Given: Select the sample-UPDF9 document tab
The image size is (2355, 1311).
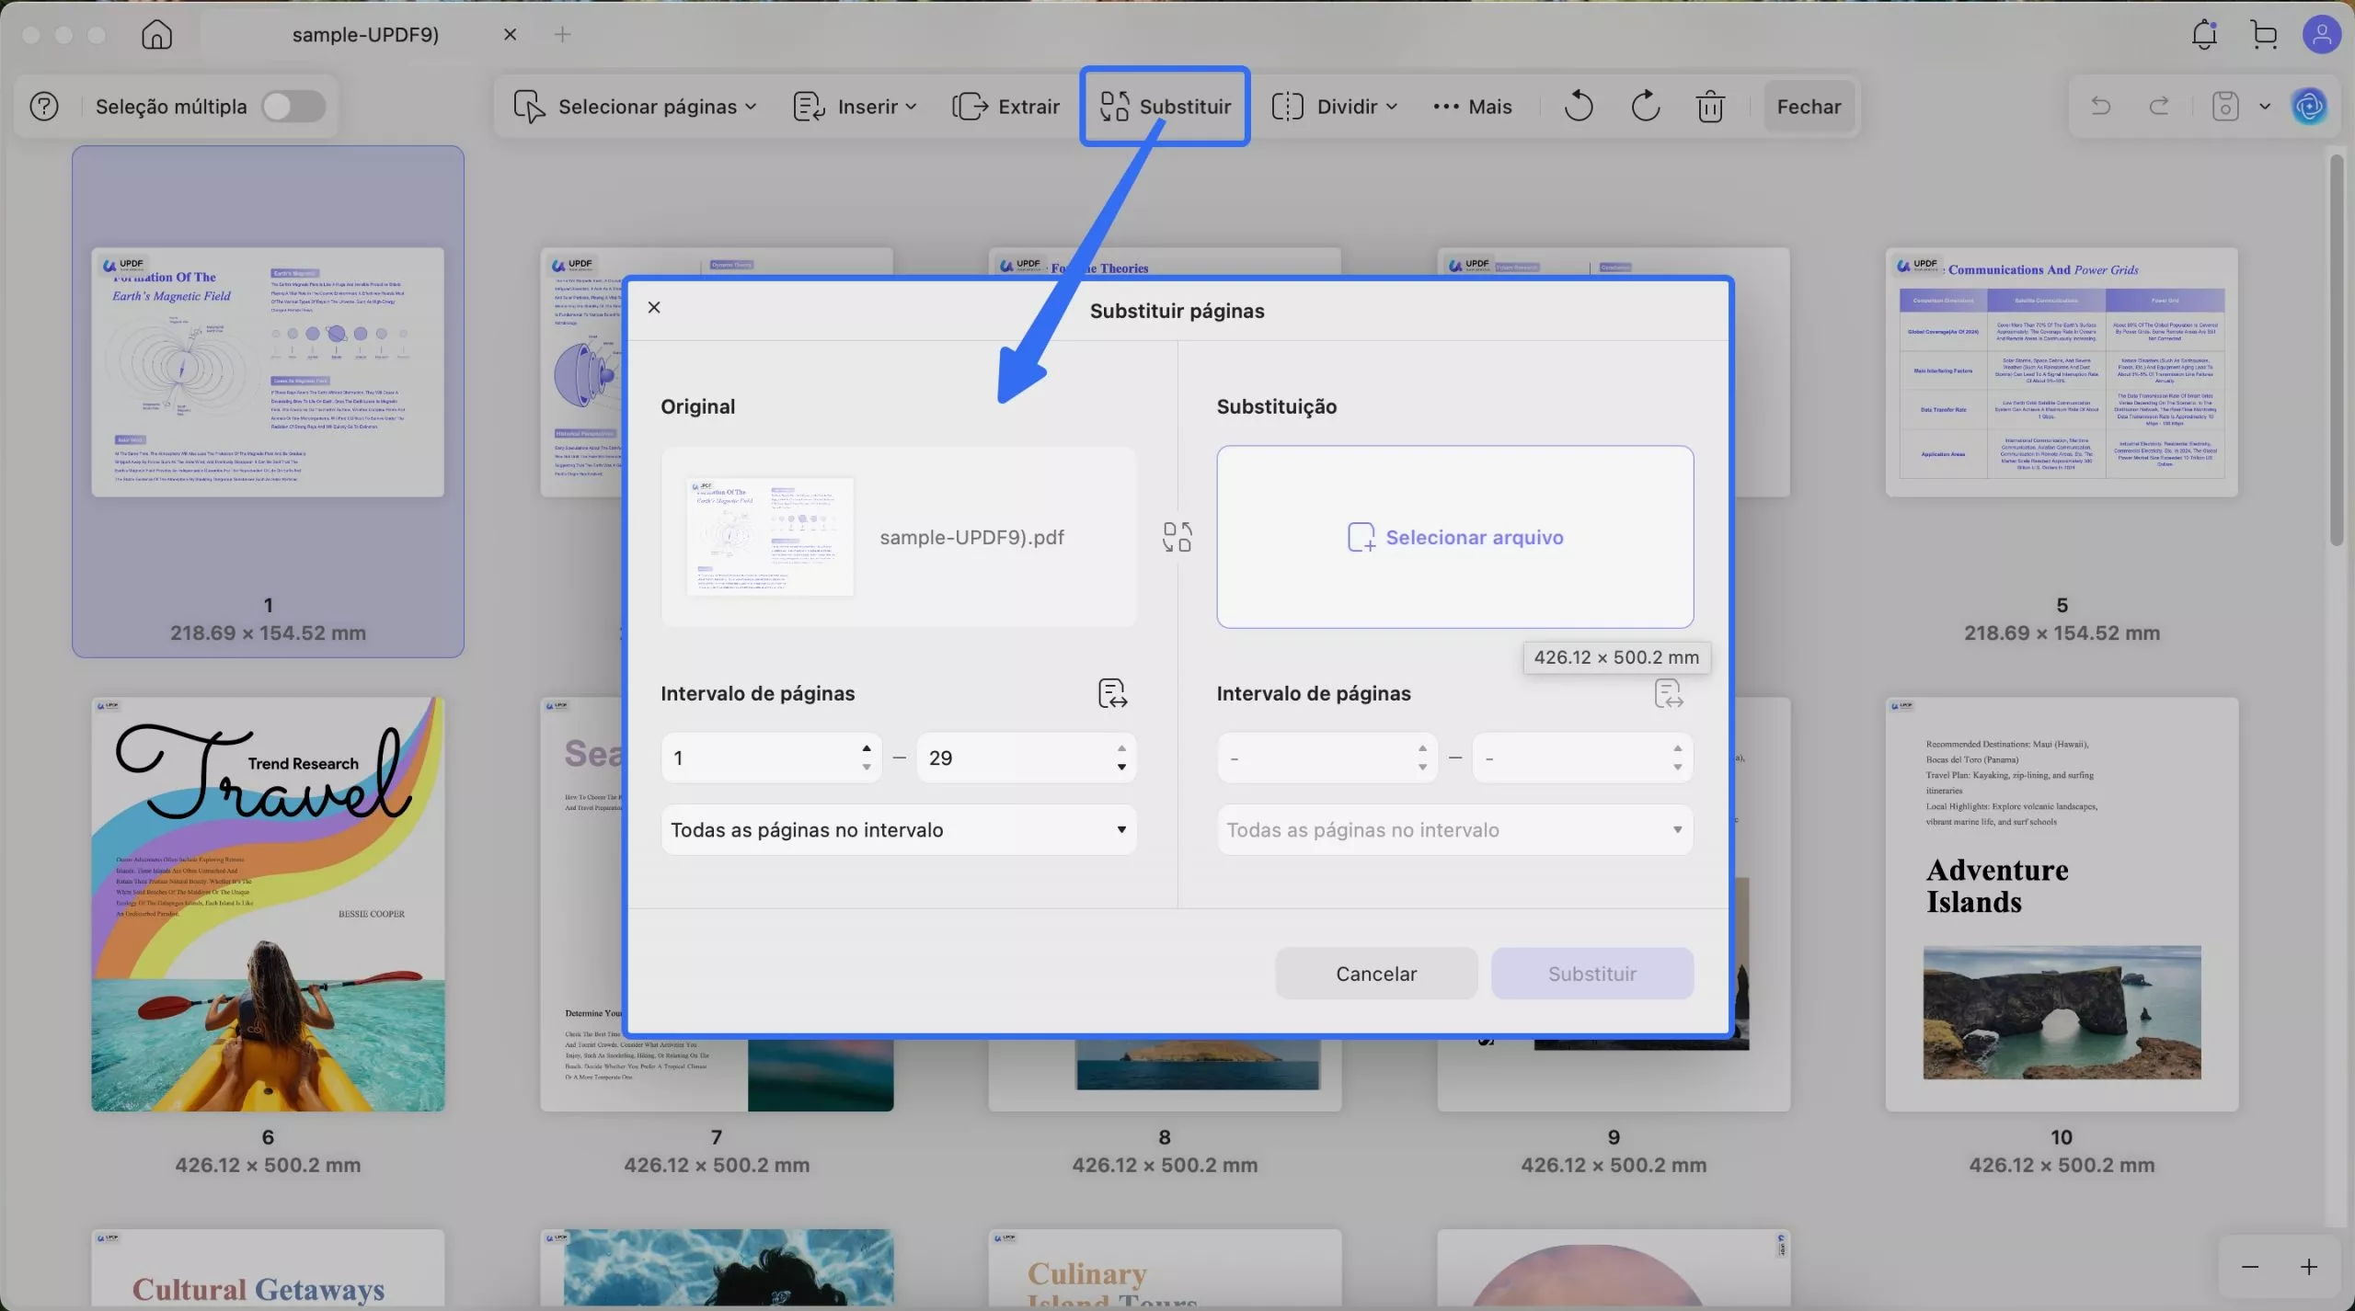Looking at the screenshot, I should tap(364, 34).
